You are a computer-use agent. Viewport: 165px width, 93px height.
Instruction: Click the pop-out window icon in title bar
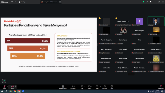point(147,2)
